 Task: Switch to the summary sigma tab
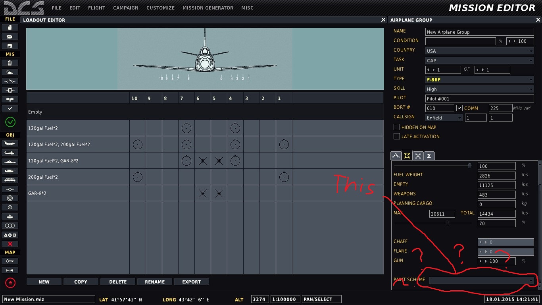429,156
